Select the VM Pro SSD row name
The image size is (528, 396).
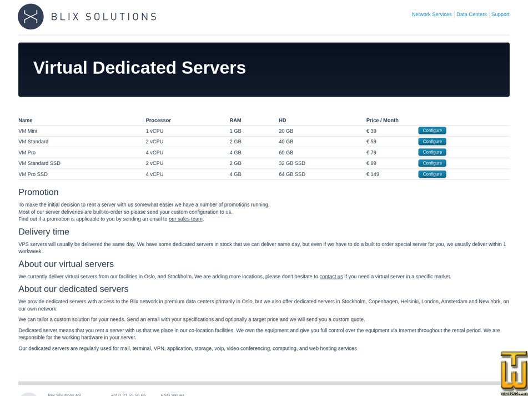click(33, 174)
